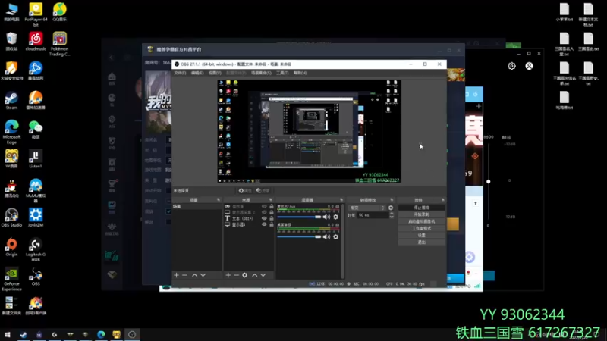Toggle lock on 显示器采集 2 source
Screen dimensions: 607x341
[x=272, y=212]
